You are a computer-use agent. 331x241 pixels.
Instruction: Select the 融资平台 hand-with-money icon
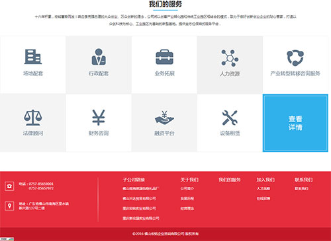point(164,118)
